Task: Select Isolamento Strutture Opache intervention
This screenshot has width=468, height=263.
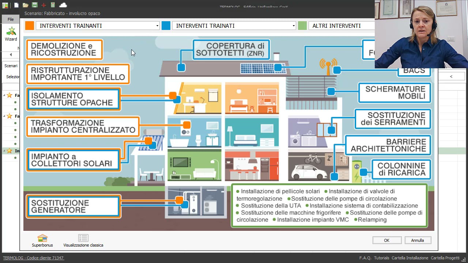Action: tap(73, 99)
